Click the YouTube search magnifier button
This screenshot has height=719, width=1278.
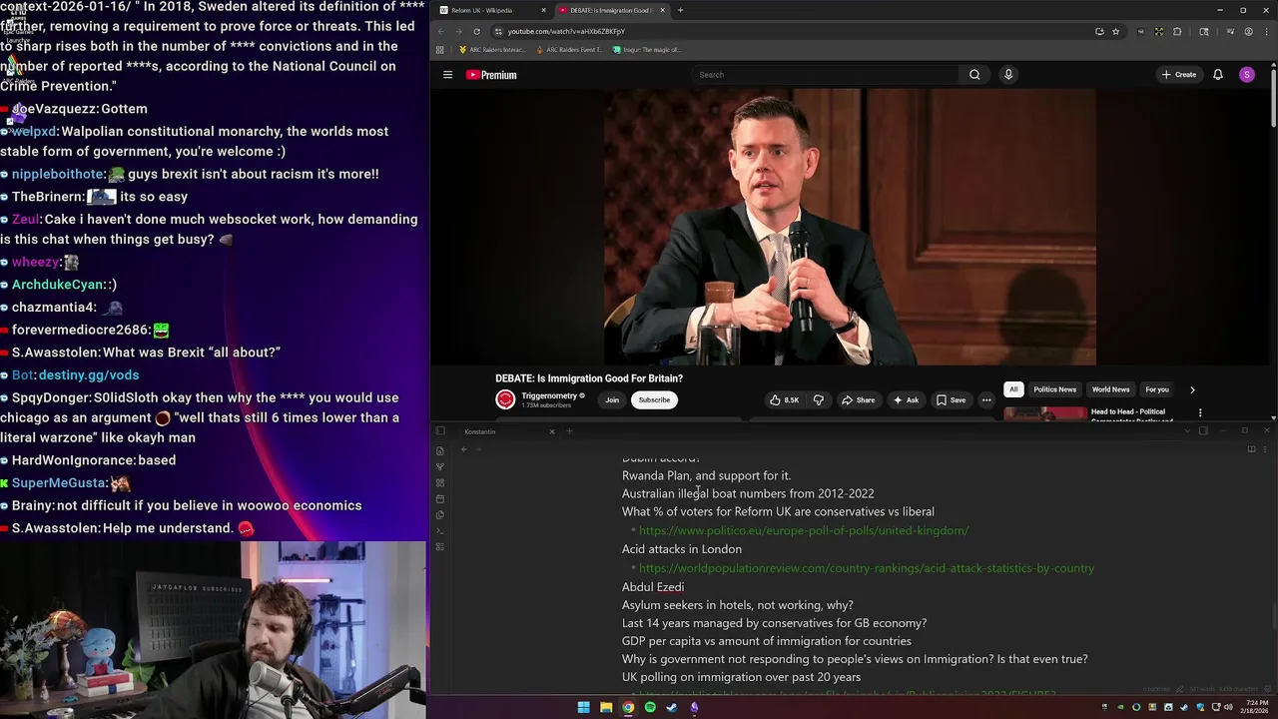click(x=974, y=75)
